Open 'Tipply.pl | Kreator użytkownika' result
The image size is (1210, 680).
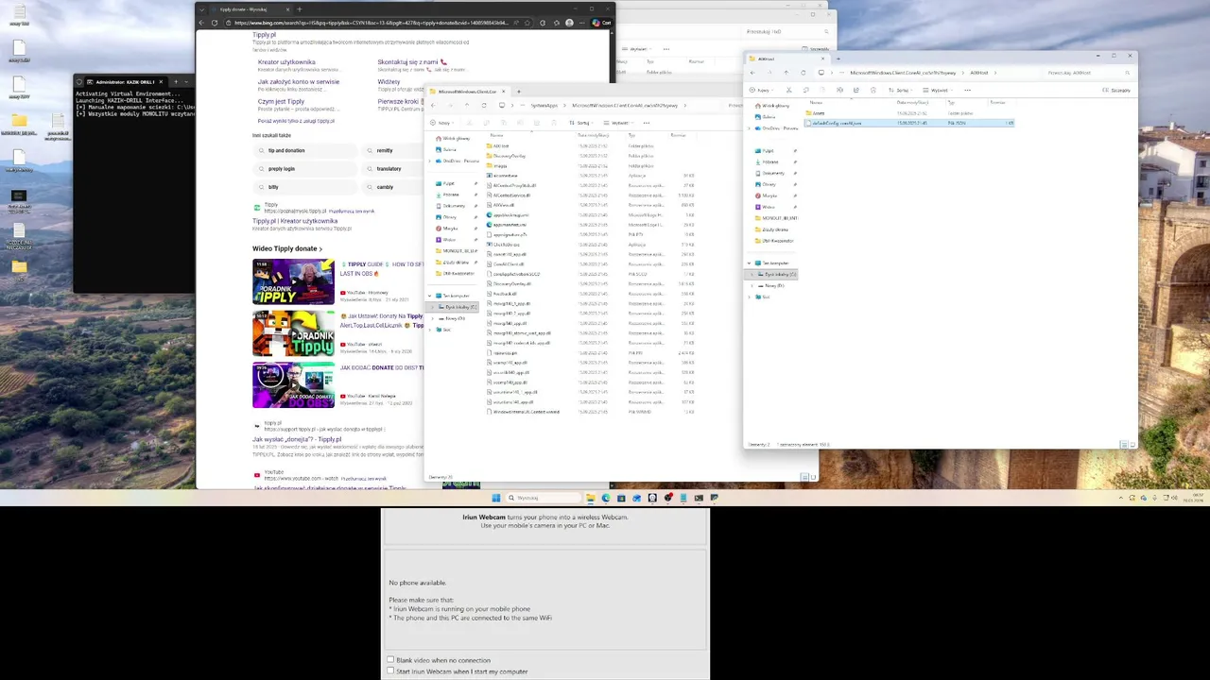[295, 221]
